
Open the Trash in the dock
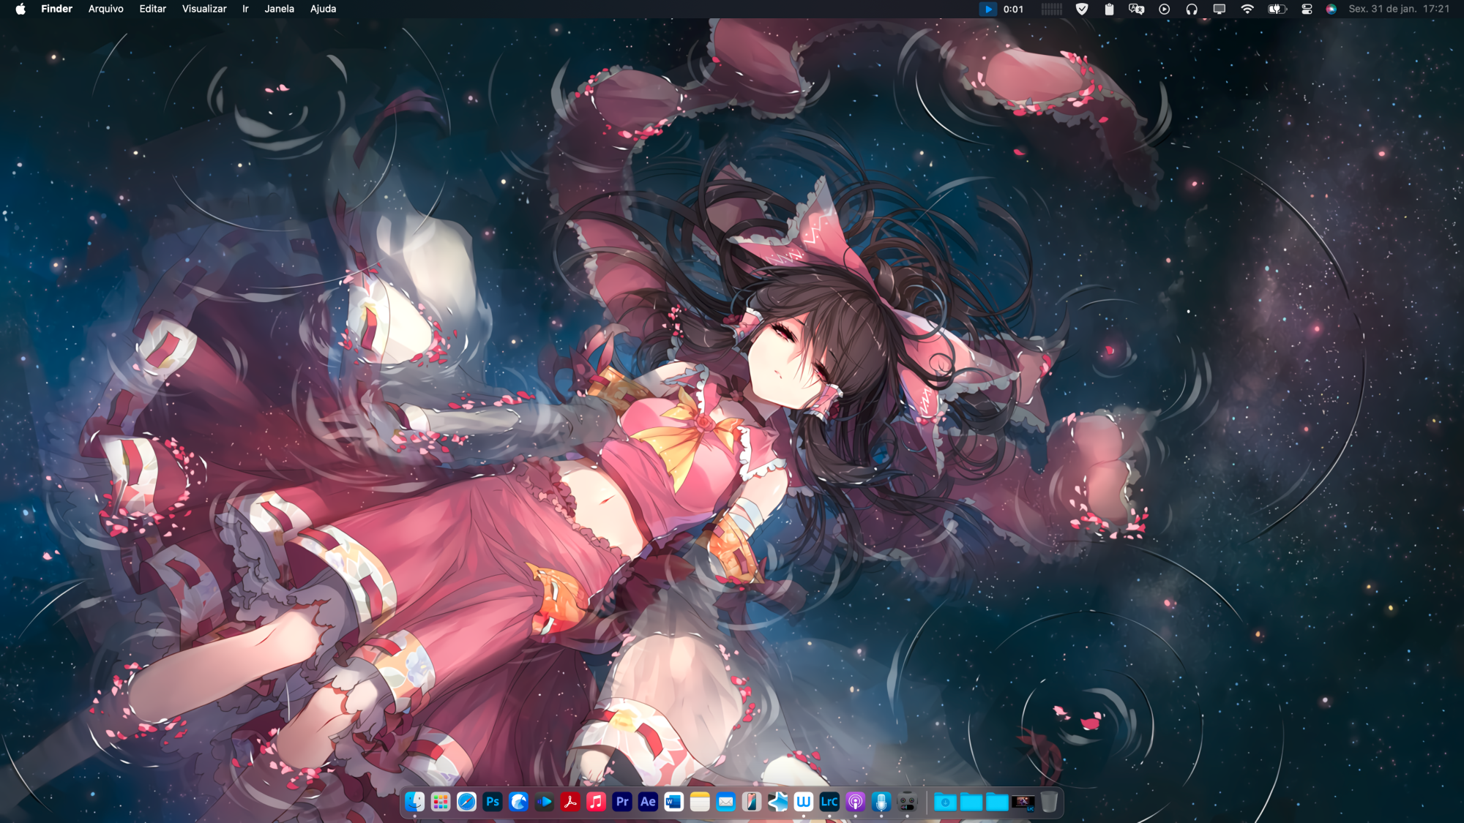pyautogui.click(x=1049, y=802)
